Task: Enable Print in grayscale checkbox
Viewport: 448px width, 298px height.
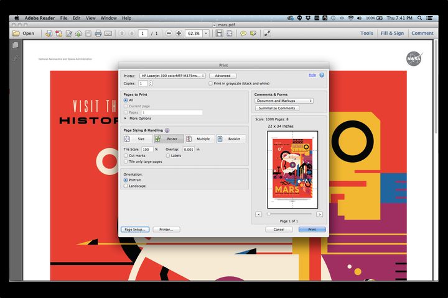Action: (210, 84)
